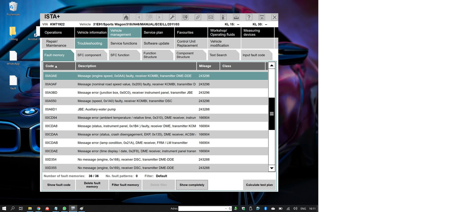This screenshot has width=450, height=212.
Task: Open the Coding folder on desktop
Action: [13, 33]
